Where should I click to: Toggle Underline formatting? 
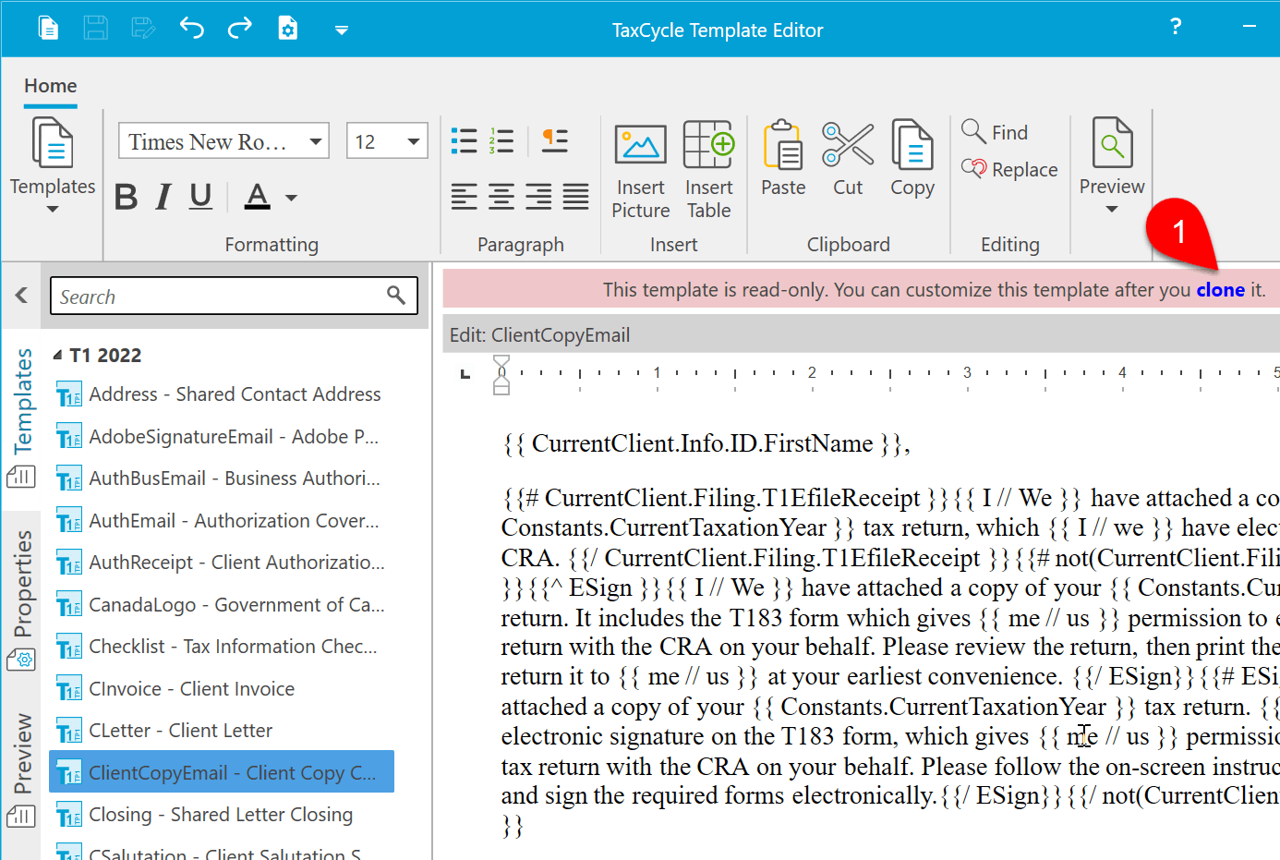coord(200,197)
